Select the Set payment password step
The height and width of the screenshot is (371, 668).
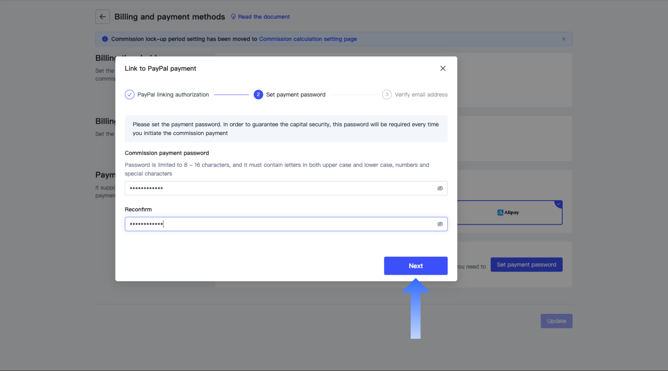pyautogui.click(x=296, y=95)
